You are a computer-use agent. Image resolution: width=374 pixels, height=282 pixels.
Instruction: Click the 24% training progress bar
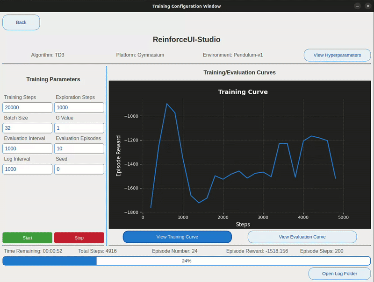(x=187, y=261)
